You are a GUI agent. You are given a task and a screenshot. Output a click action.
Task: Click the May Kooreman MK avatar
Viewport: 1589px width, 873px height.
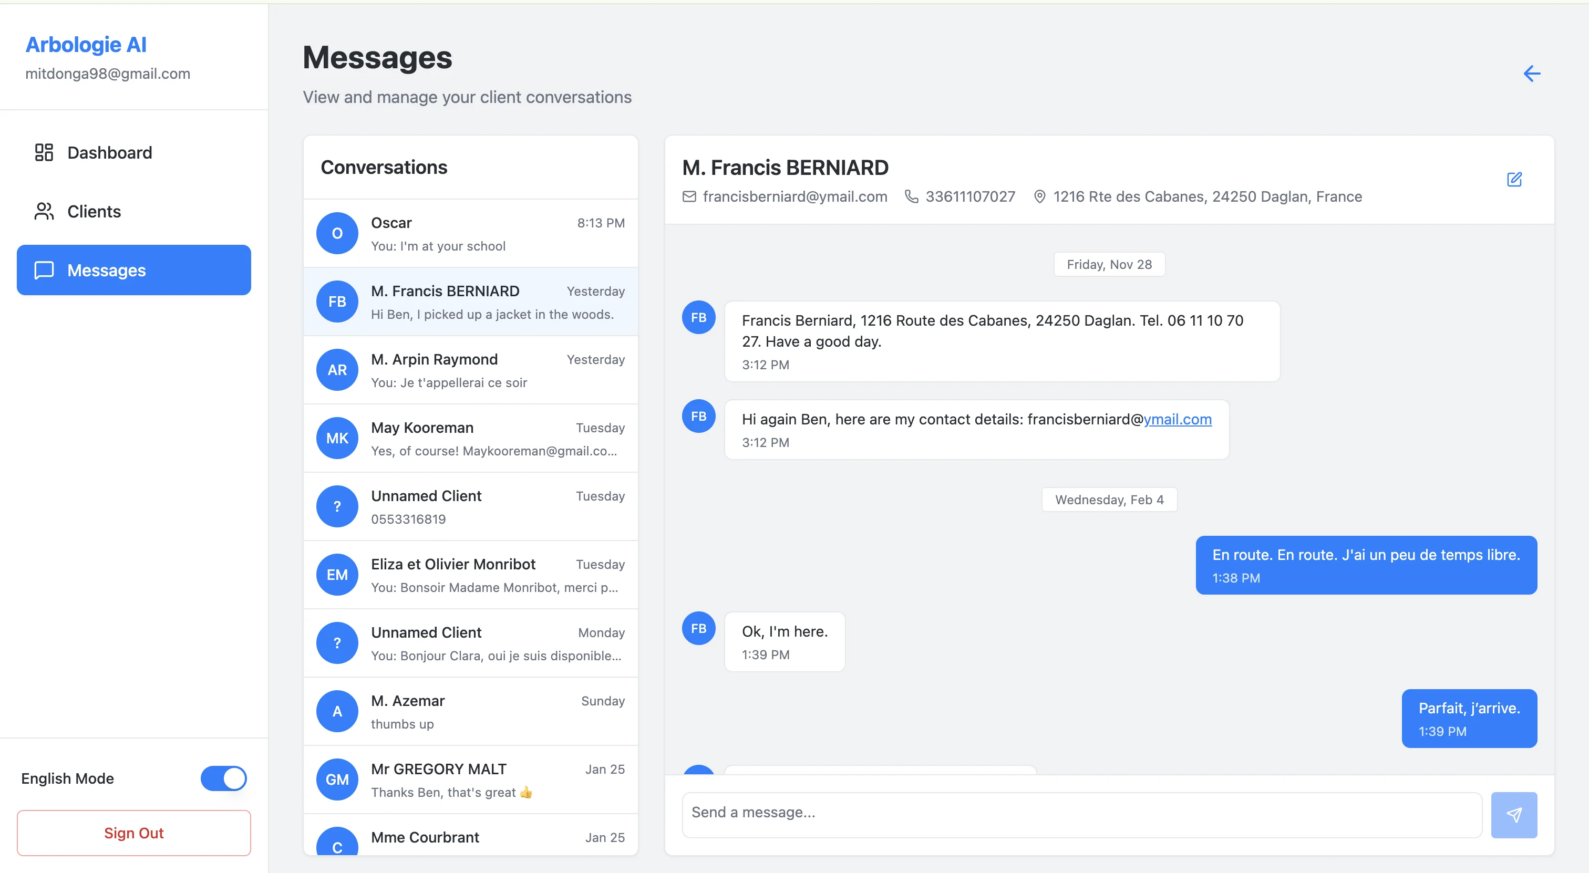(337, 439)
